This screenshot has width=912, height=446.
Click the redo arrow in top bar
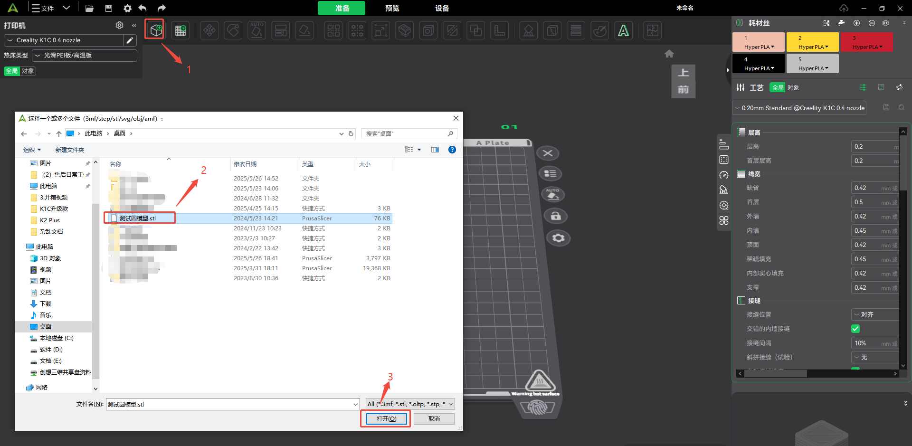161,8
